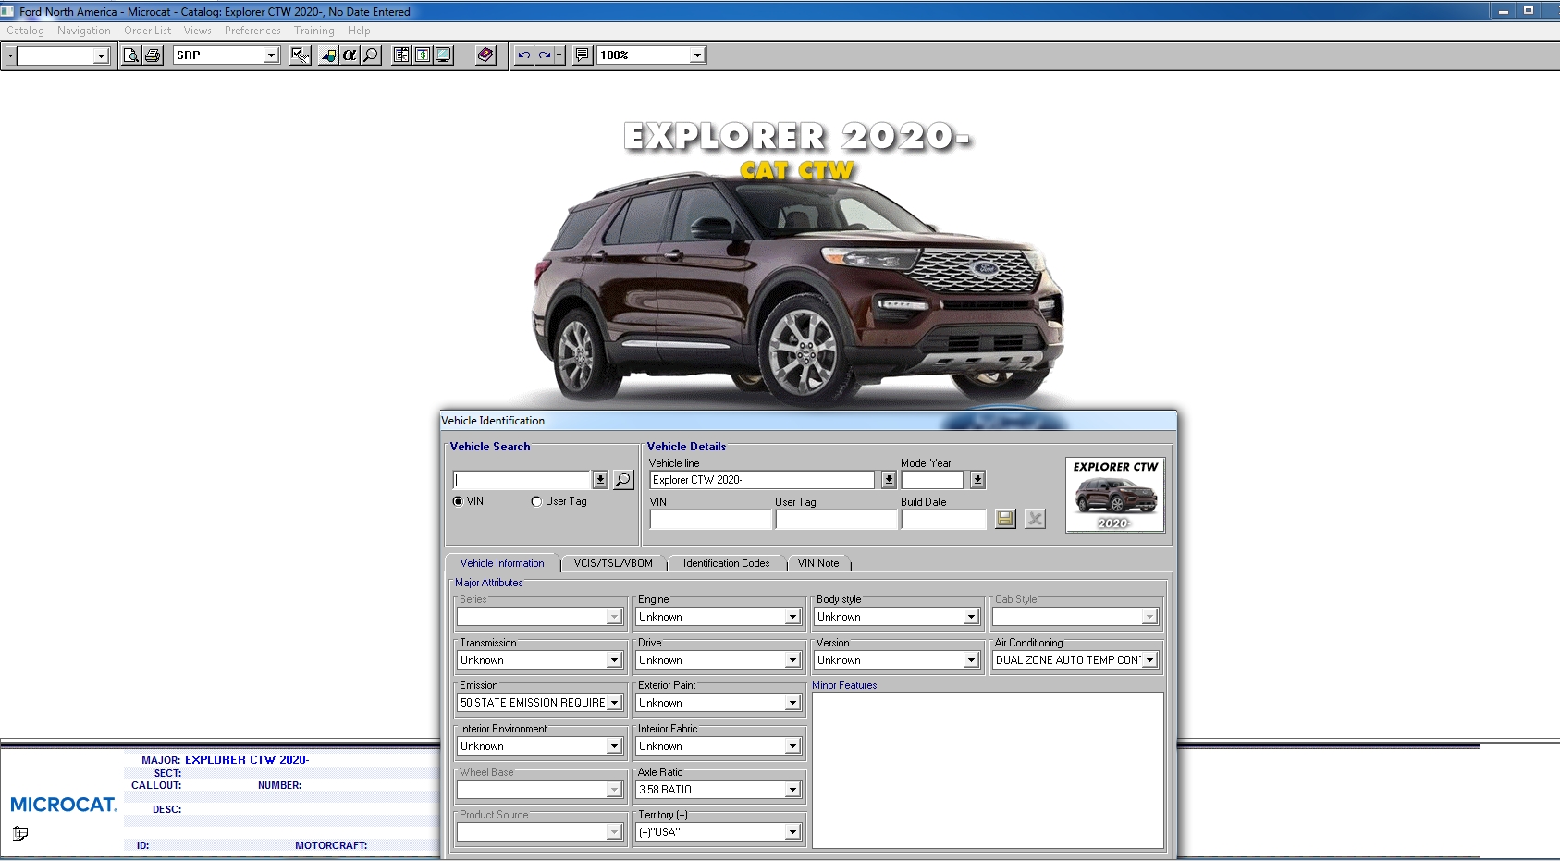The width and height of the screenshot is (1560, 861).
Task: Open the Interior Environment dropdown
Action: tap(614, 746)
